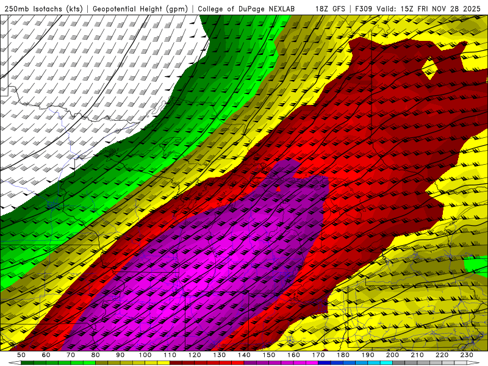The height and width of the screenshot is (366, 488).
Task: Pick the bright magenta swatch just below 170 kts
Action: tap(312, 363)
